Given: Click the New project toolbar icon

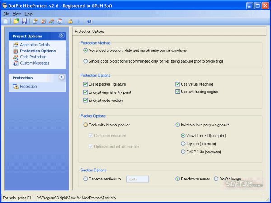Looking at the screenshot, I should pos(5,21).
